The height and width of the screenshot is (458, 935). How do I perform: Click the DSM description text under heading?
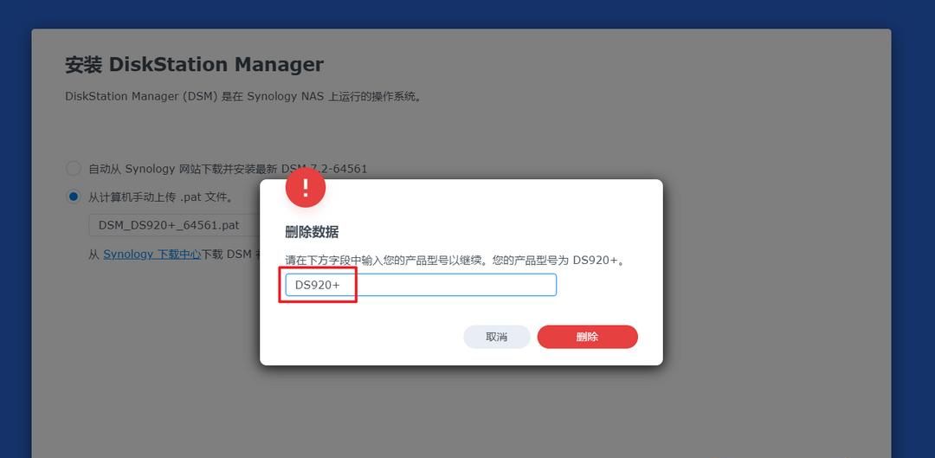[x=243, y=97]
